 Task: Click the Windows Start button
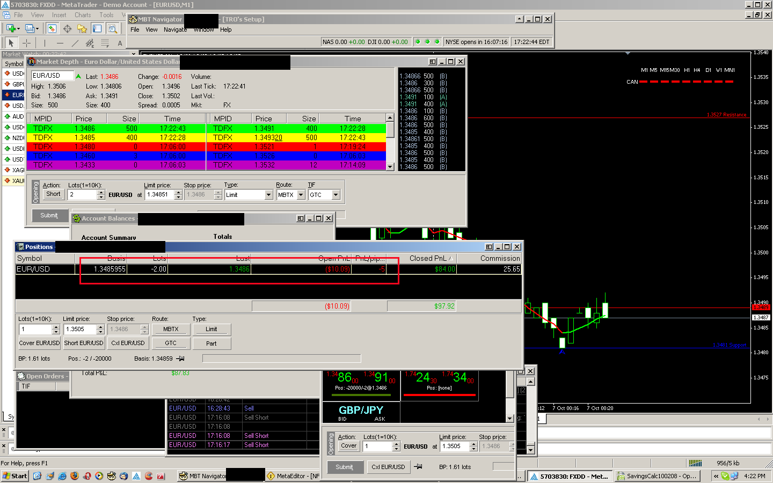[14, 476]
